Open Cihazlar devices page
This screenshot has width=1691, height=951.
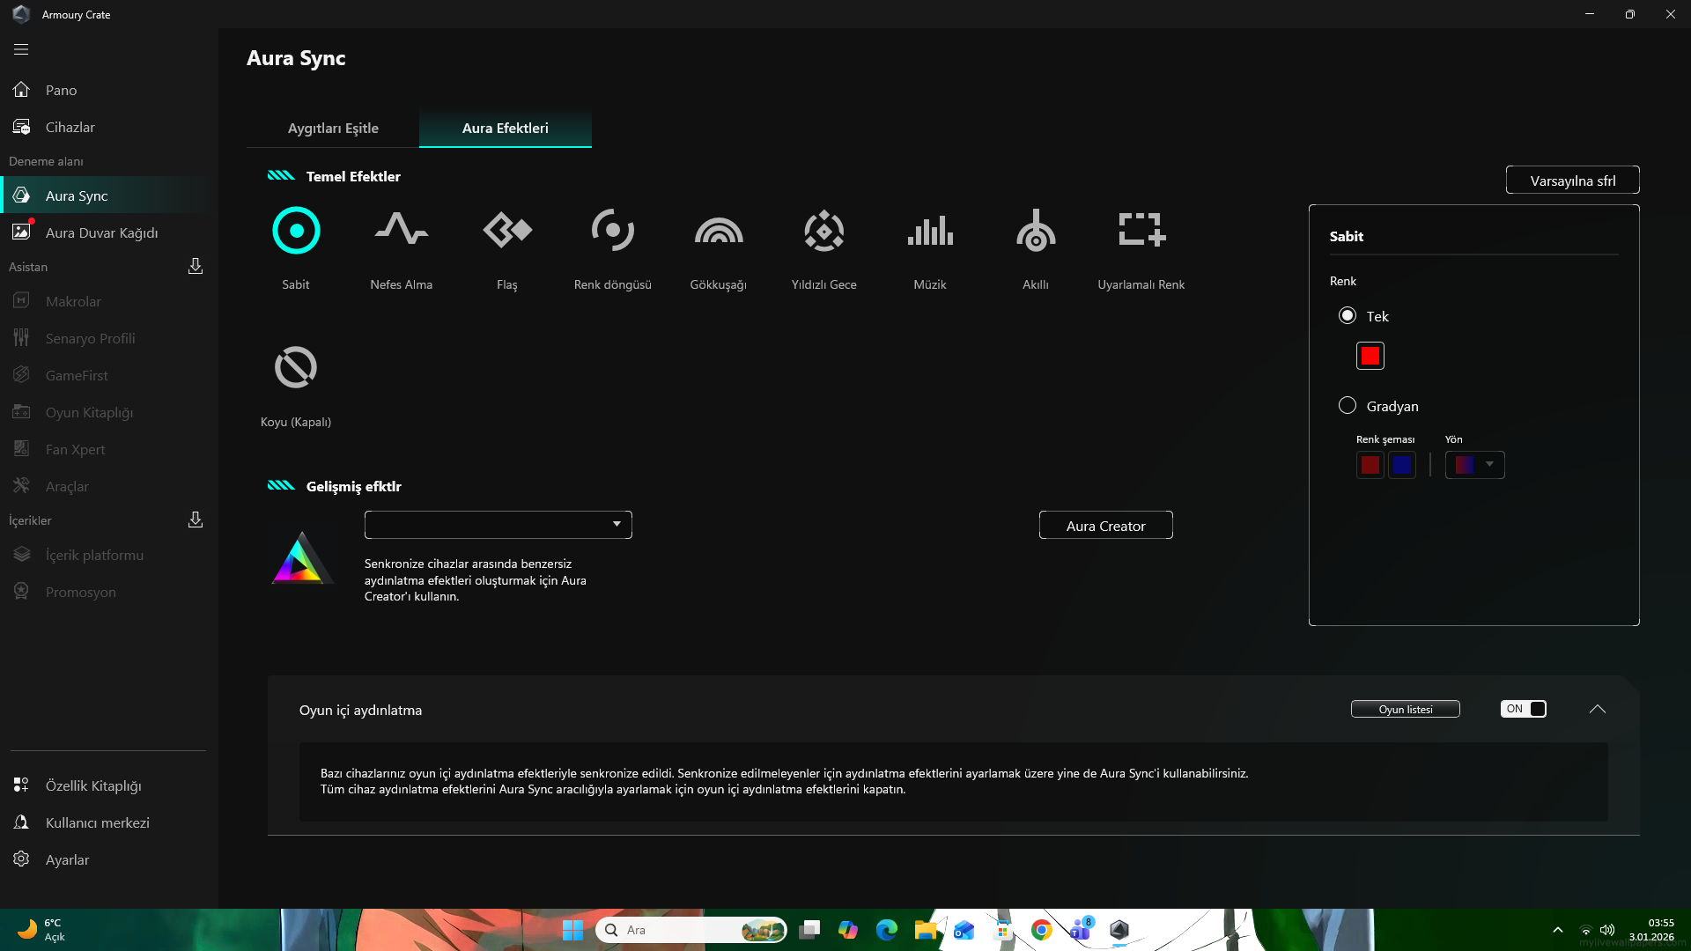pyautogui.click(x=109, y=127)
